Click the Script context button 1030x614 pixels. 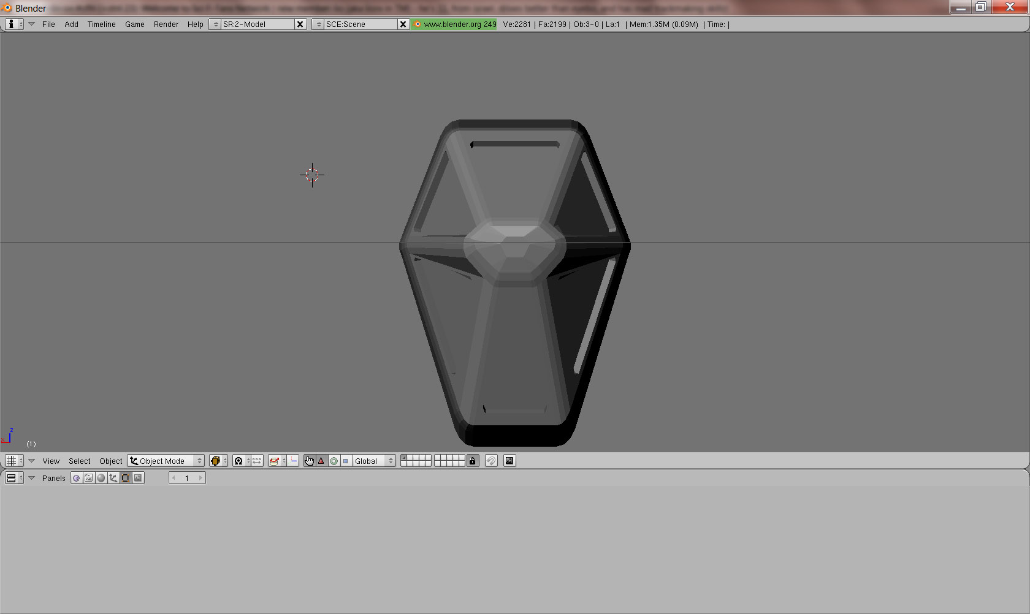click(x=89, y=478)
